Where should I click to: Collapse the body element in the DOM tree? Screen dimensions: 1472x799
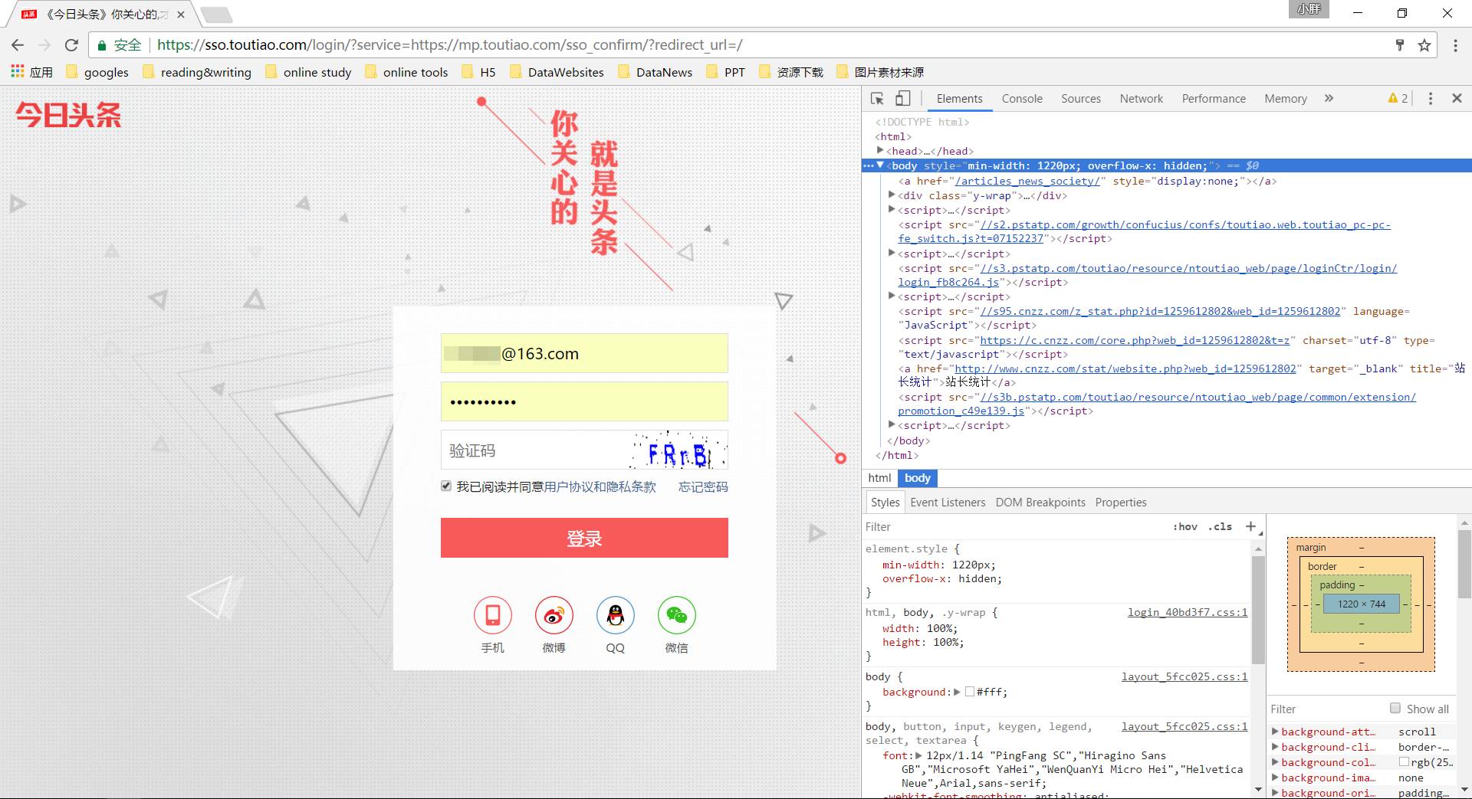coord(880,165)
